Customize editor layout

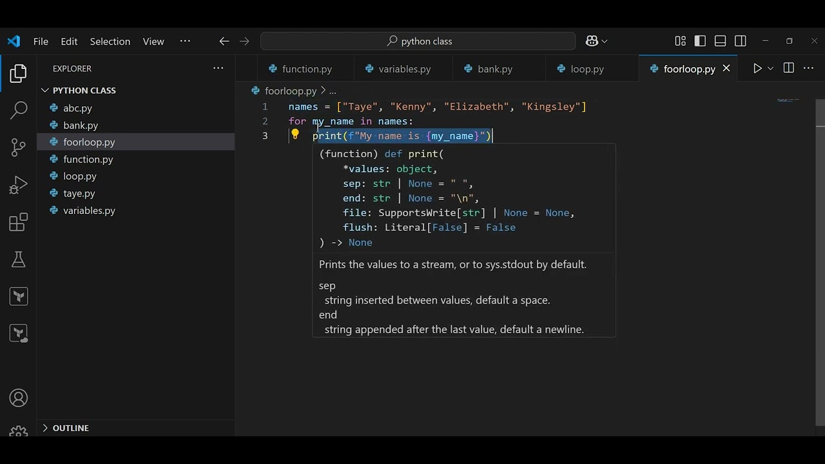coord(680,41)
